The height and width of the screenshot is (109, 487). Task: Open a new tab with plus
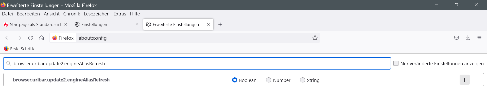[x=220, y=25]
